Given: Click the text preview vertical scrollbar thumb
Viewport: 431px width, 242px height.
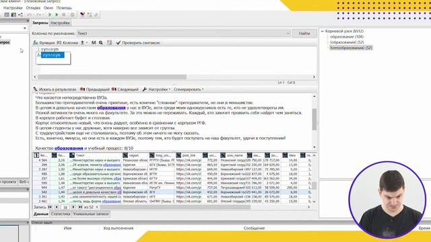Looking at the screenshot, I should click(x=314, y=120).
